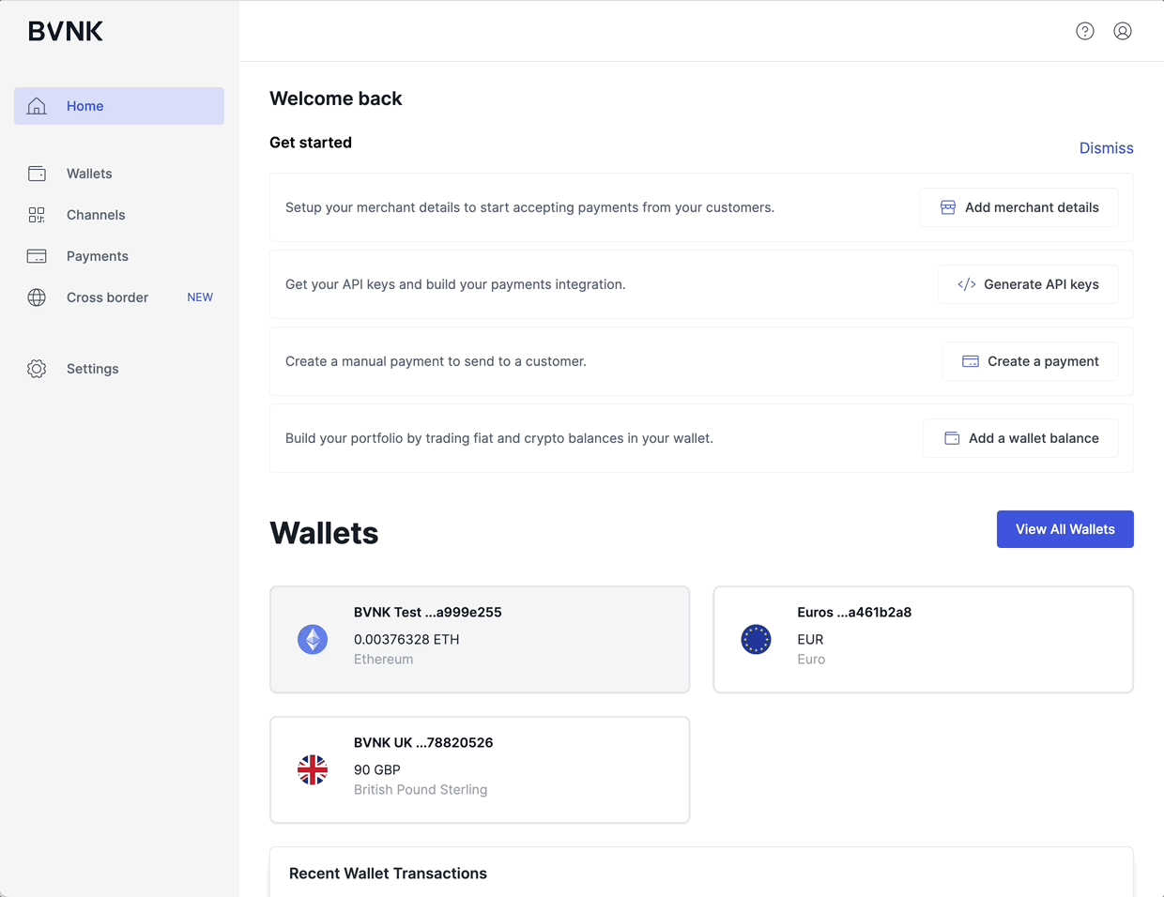Screen dimensions: 1164x897
Task: Click the 'Build your portfolio' description
Action: [499, 438]
